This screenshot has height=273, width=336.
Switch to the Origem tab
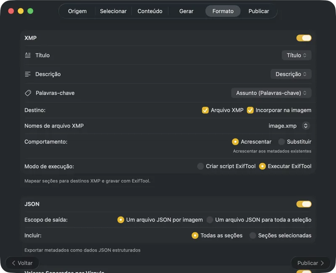(77, 11)
